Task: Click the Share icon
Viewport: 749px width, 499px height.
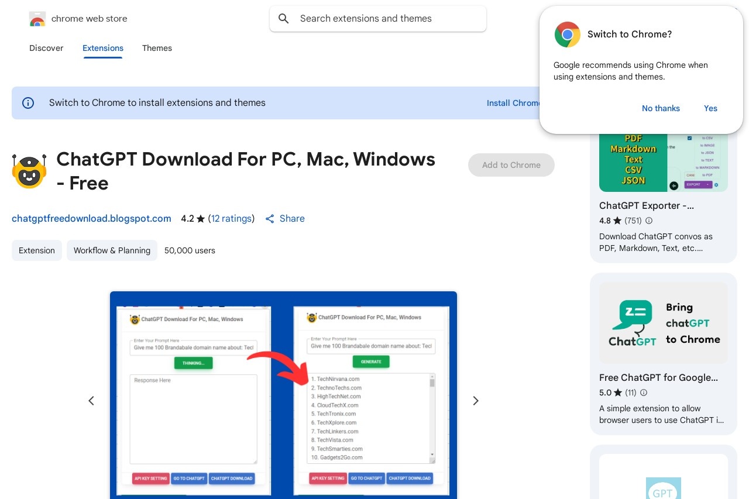Action: tap(270, 219)
